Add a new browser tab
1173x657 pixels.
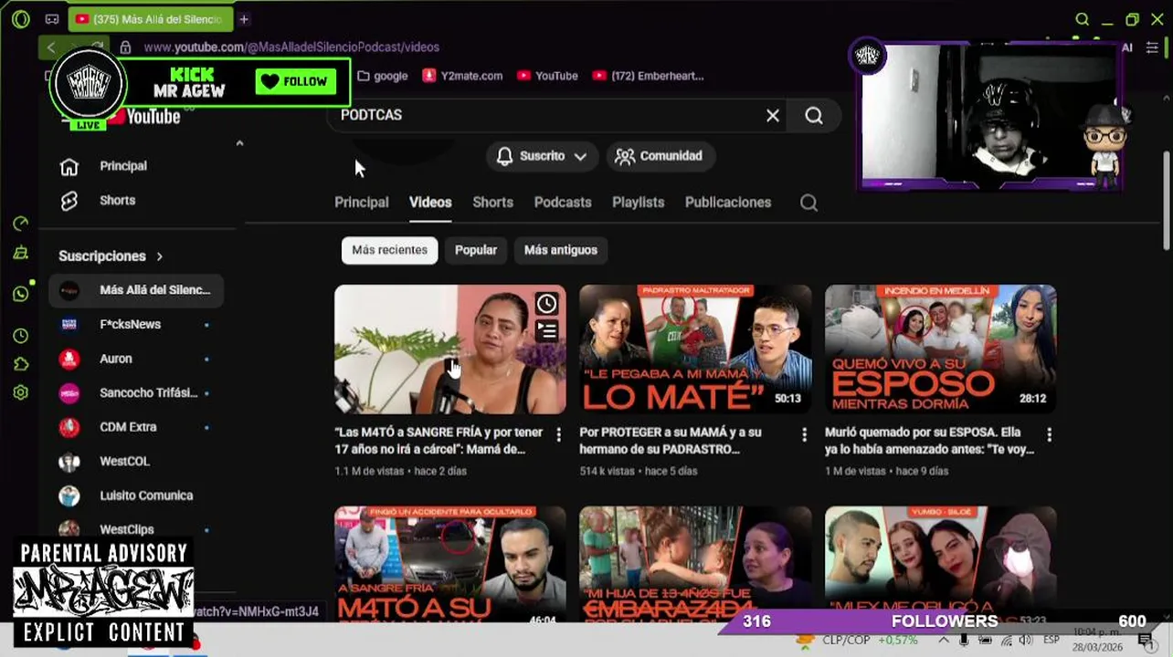(x=244, y=19)
